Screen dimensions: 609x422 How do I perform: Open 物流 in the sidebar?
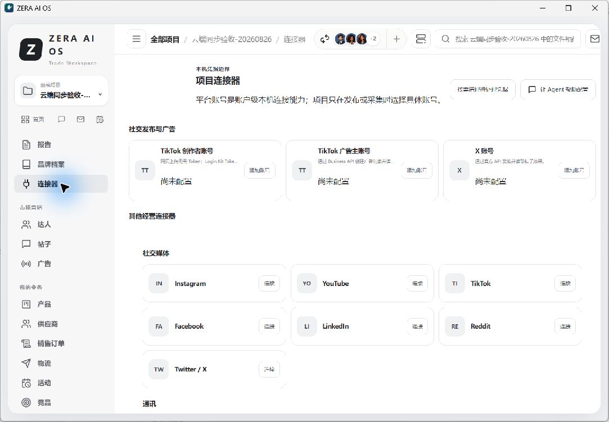click(61, 363)
